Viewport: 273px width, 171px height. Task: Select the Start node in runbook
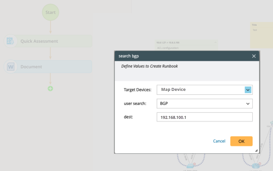point(50,12)
